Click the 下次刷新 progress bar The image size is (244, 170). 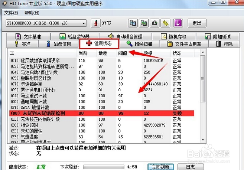pyautogui.click(x=104, y=167)
